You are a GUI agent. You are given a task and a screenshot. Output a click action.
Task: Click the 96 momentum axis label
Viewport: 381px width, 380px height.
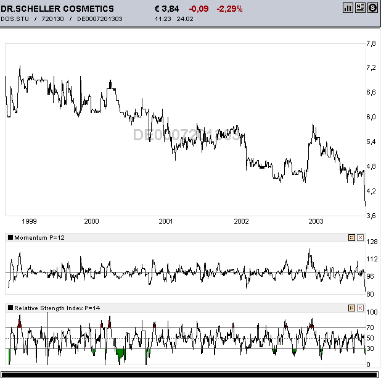pos(370,276)
